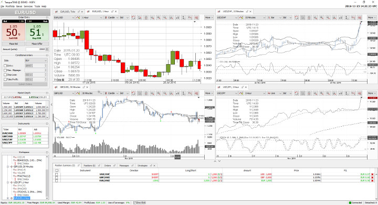Click the add-indicator icon beside GBP/USD instrument dropdown
Image resolution: width=378 pixels, height=205 pixels.
78,93
